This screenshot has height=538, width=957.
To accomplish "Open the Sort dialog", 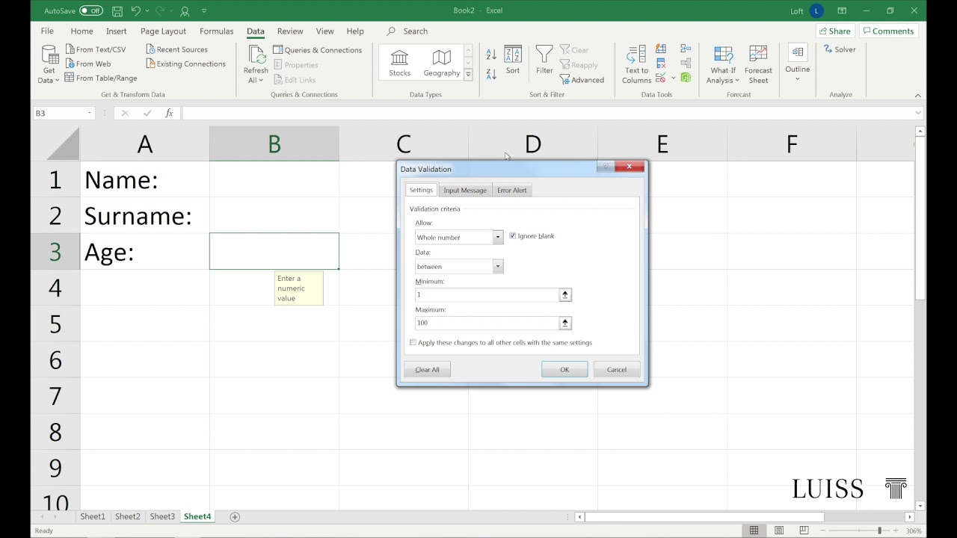I will pos(512,60).
